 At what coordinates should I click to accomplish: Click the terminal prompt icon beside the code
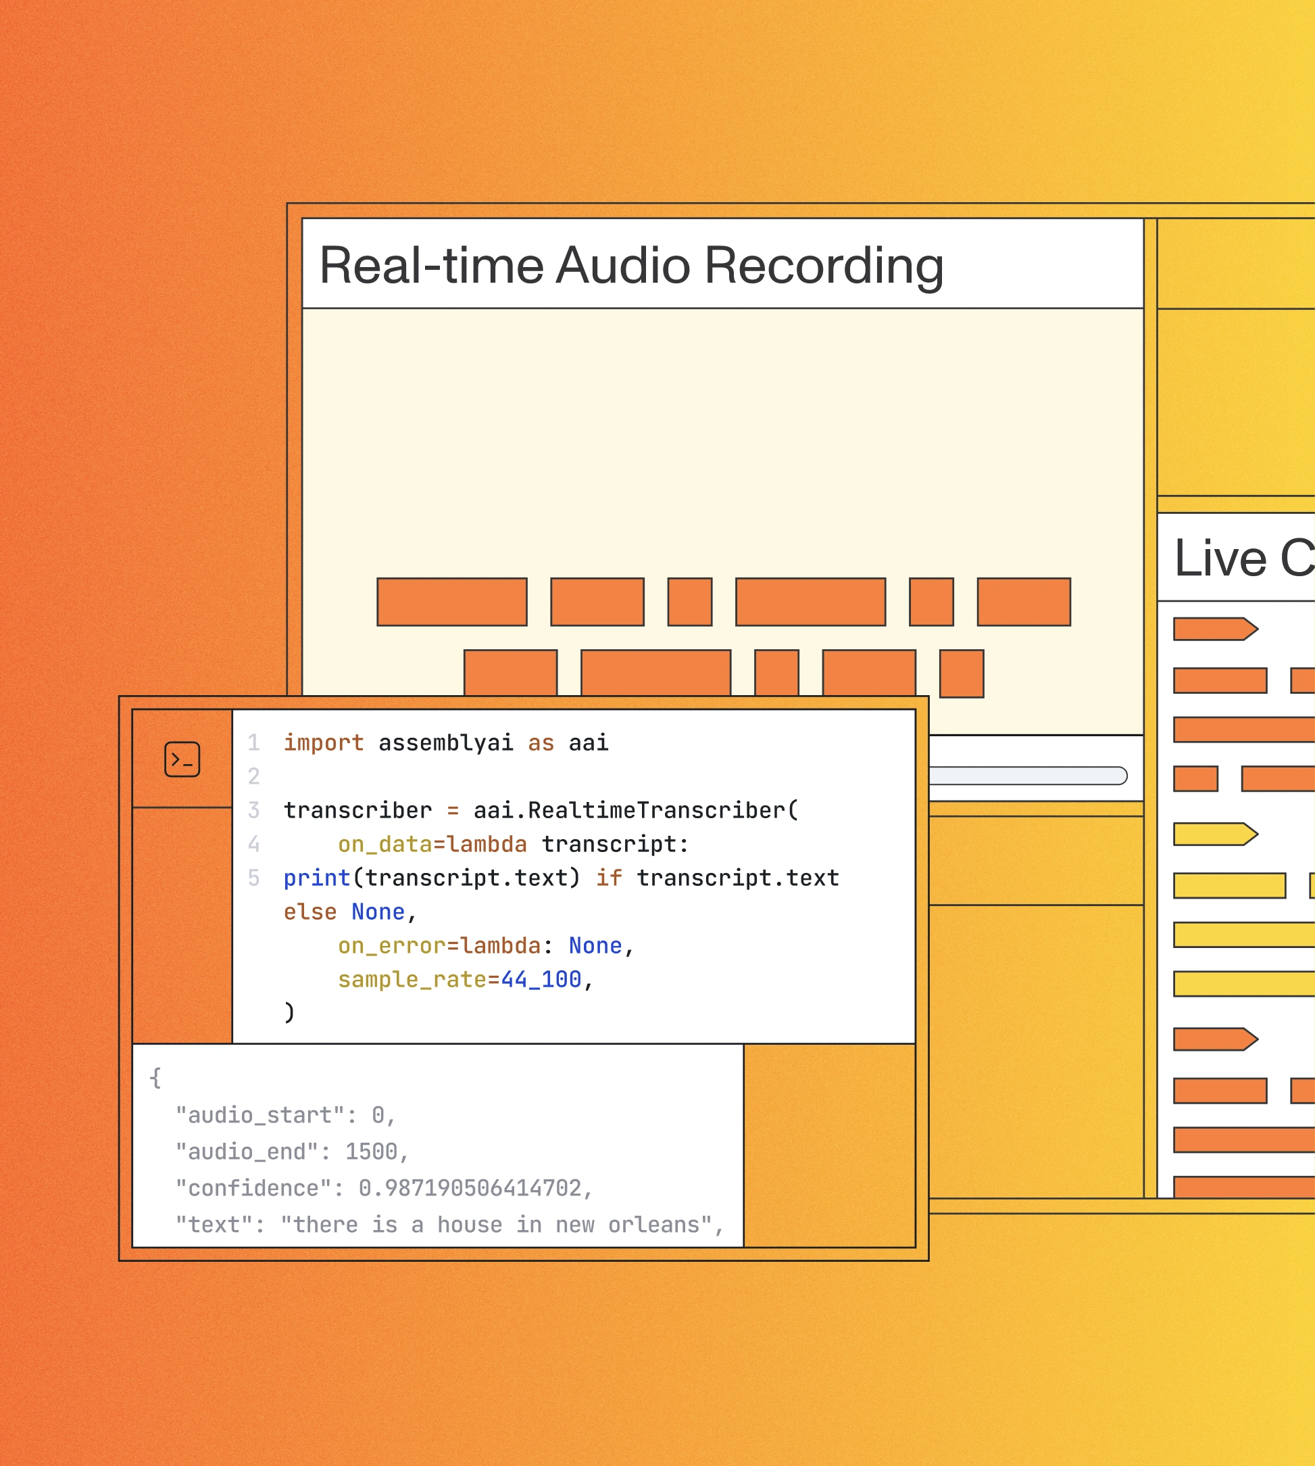coord(182,759)
